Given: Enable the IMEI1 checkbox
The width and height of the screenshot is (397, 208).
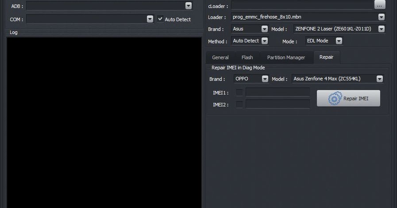Looking at the screenshot, I should coord(239,92).
